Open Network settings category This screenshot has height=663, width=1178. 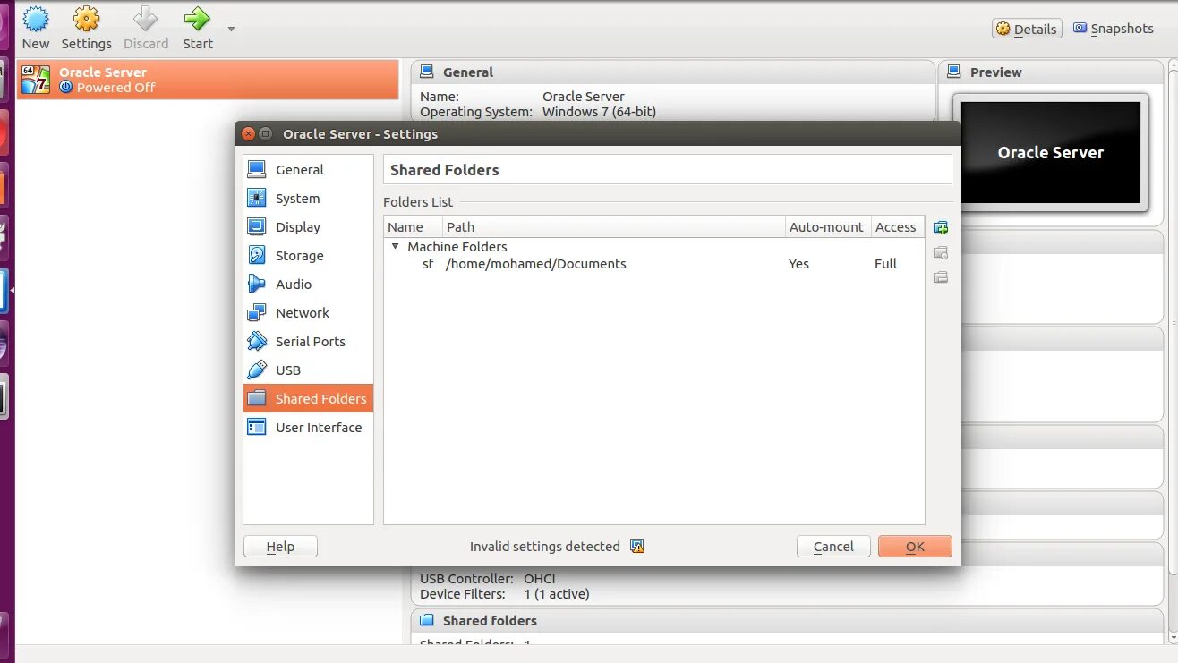(x=308, y=313)
